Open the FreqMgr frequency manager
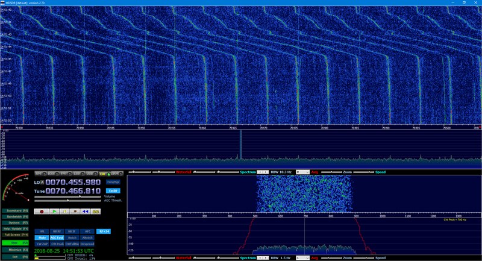The image size is (482, 261). (113, 182)
